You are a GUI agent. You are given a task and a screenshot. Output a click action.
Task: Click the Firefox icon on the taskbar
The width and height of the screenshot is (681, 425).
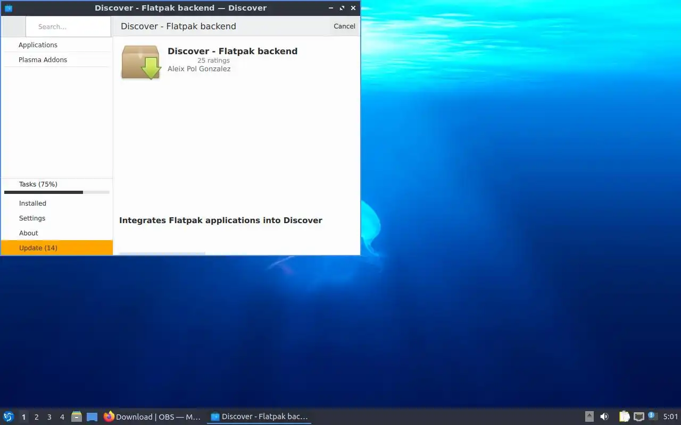pyautogui.click(x=109, y=417)
